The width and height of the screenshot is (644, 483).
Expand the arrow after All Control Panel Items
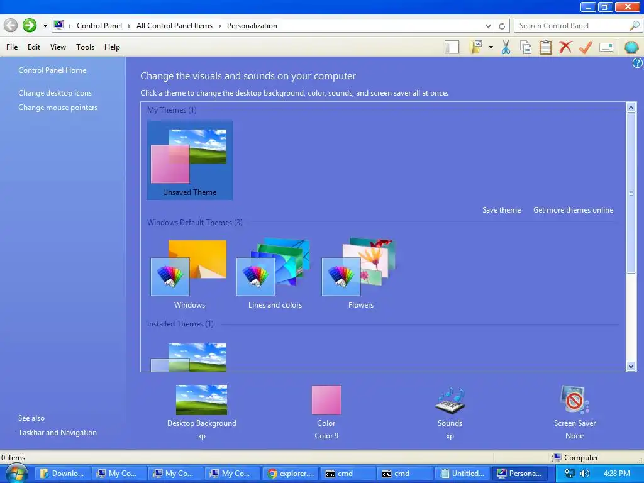pos(219,26)
